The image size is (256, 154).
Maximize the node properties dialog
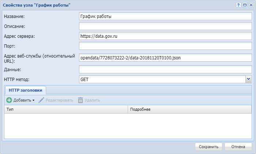point(245,5)
